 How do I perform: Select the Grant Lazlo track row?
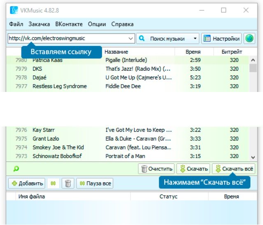pos(128,139)
